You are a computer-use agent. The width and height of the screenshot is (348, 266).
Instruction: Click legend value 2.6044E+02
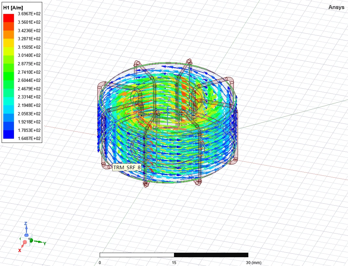29,80
